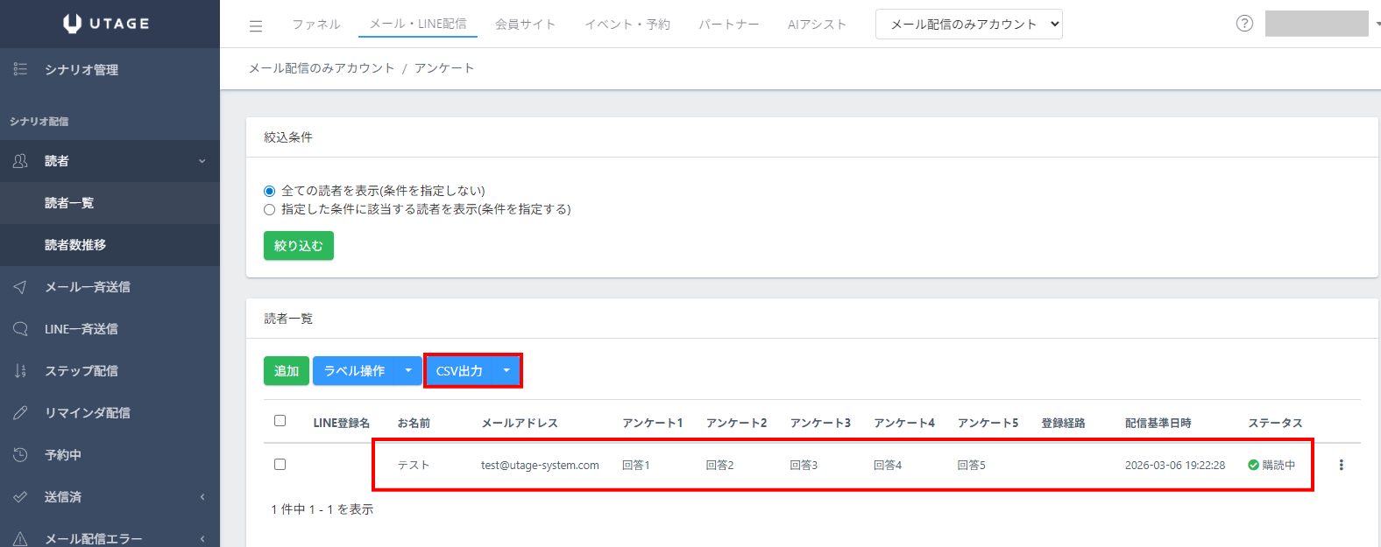Click the hamburger menu icon
The image size is (1381, 547).
(x=256, y=26)
